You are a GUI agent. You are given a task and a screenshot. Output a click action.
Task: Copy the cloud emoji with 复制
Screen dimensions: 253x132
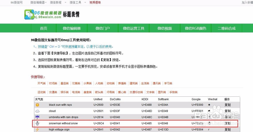click(227, 111)
